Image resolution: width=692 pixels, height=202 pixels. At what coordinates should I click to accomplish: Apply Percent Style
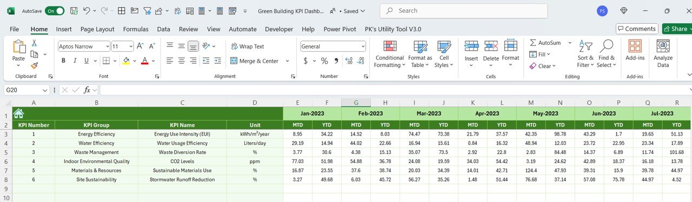[x=324, y=61]
